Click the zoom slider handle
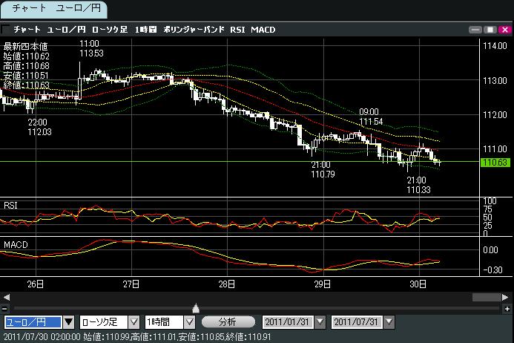The image size is (514, 343). click(x=196, y=308)
